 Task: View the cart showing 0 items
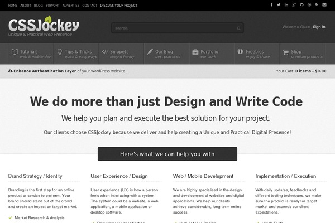point(301,71)
